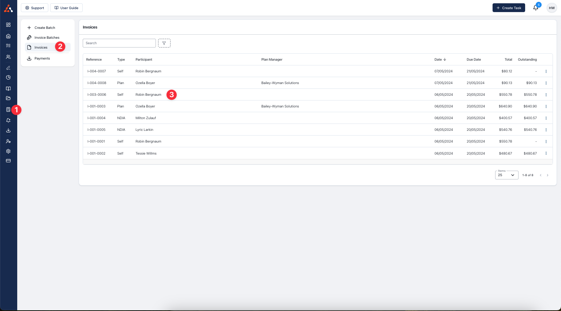Open the participants people icon
561x311 pixels.
pos(8,57)
